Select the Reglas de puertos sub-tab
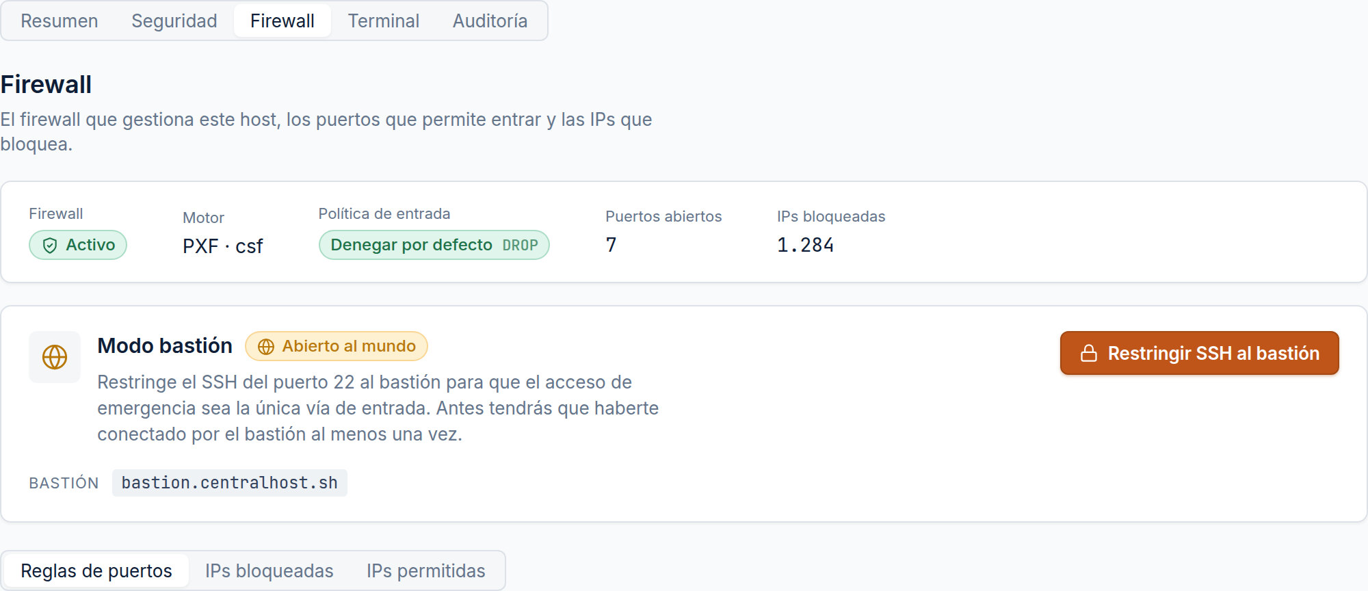 tap(96, 570)
